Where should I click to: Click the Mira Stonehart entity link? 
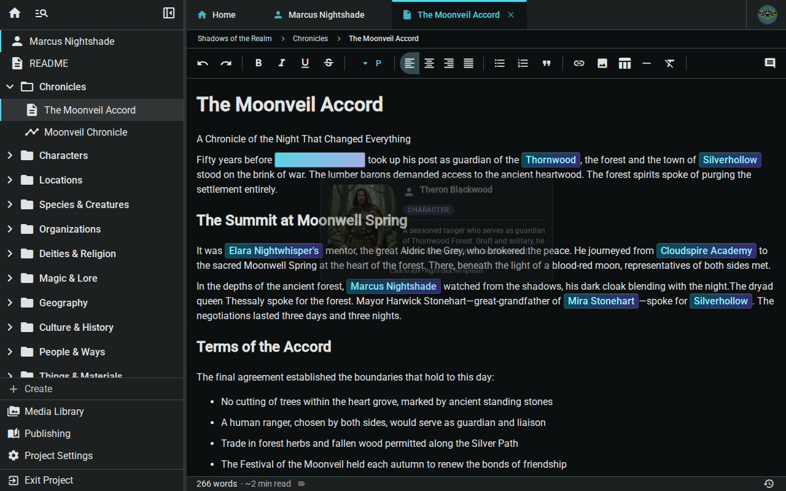pyautogui.click(x=601, y=301)
